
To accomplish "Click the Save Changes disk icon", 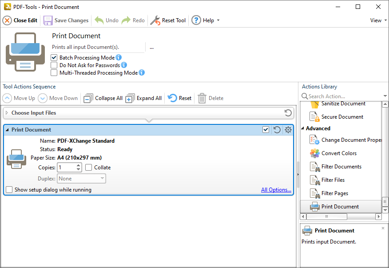I will pyautogui.click(x=48, y=20).
